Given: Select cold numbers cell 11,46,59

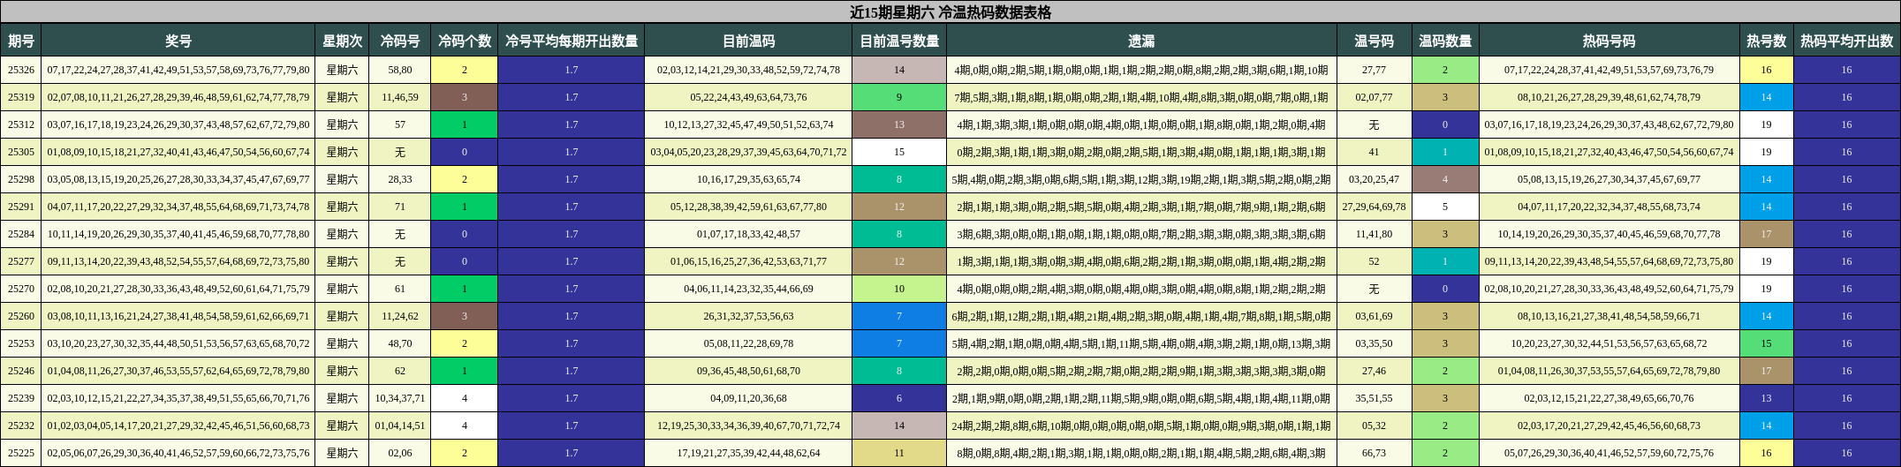Looking at the screenshot, I should point(400,97).
